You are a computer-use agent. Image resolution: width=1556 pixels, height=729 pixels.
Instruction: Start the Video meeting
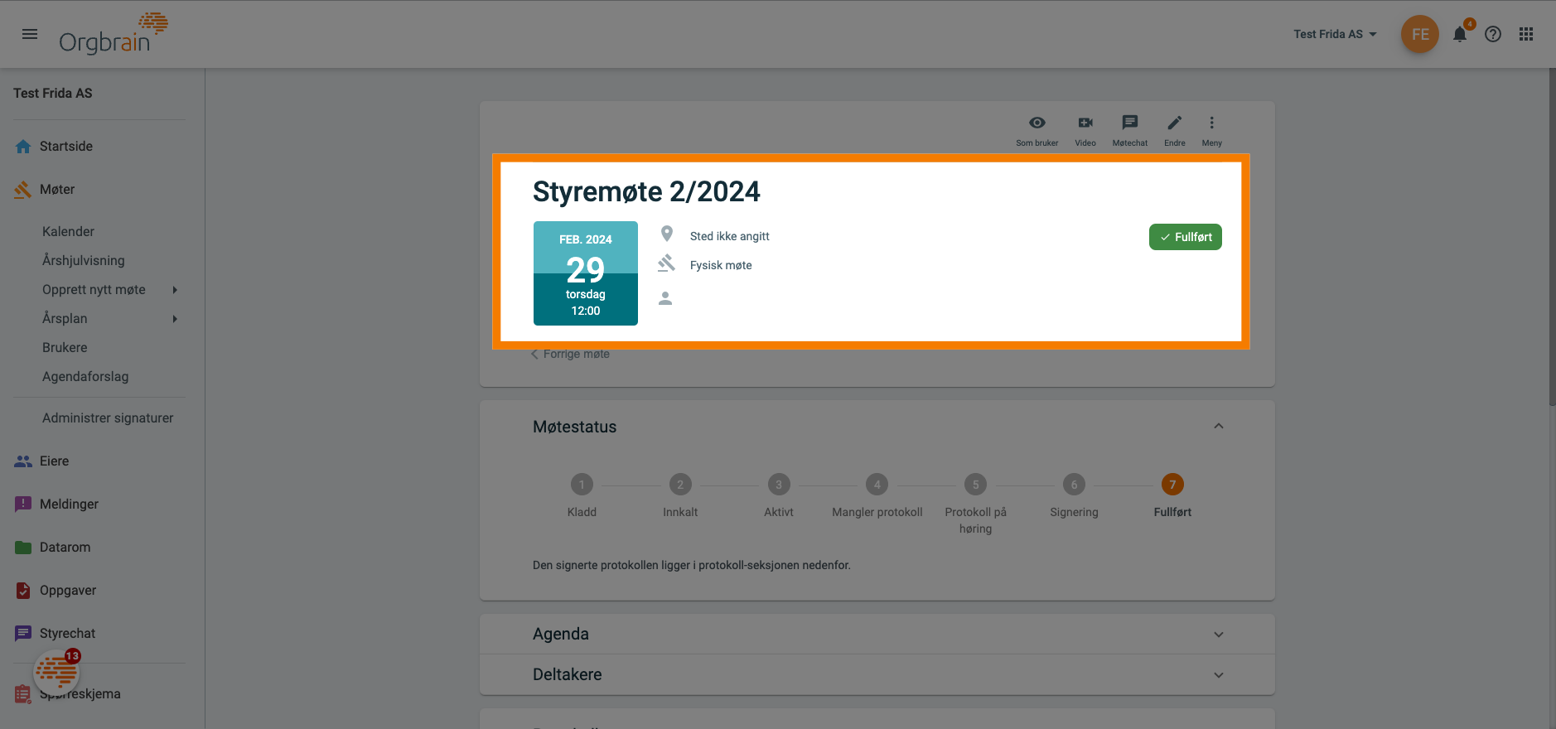1085,123
